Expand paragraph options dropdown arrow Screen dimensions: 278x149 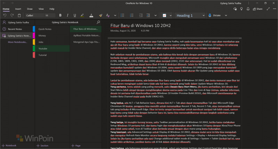(155, 15)
